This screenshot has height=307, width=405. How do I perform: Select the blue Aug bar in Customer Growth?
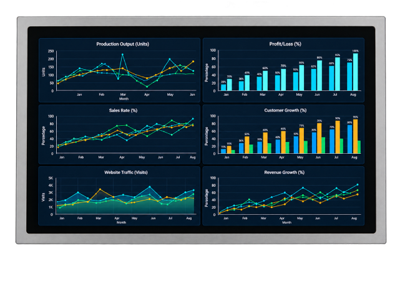pos(349,139)
